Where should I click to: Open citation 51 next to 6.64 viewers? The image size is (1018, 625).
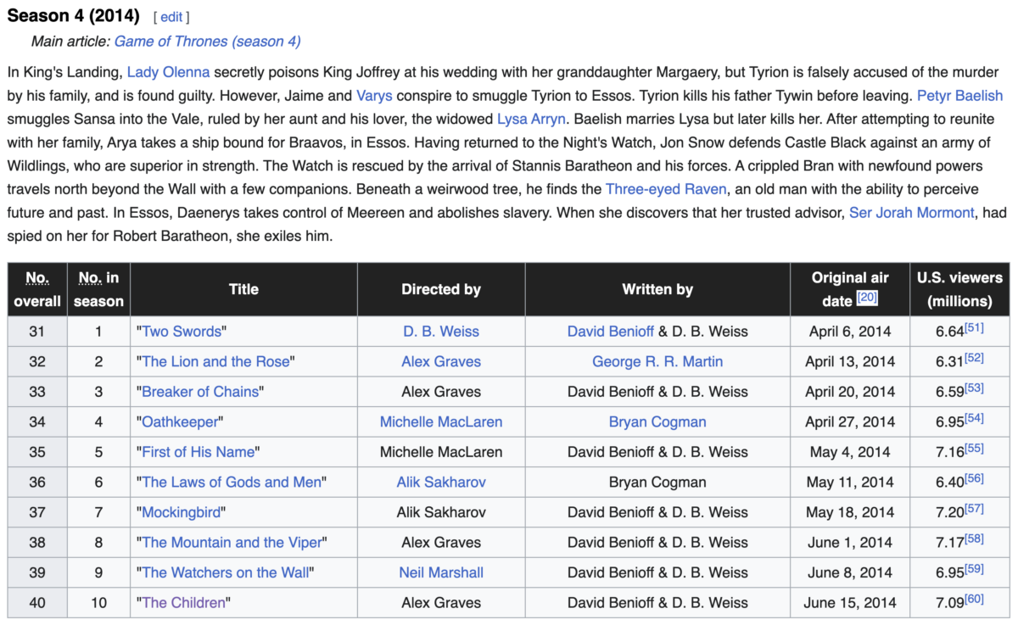click(974, 327)
